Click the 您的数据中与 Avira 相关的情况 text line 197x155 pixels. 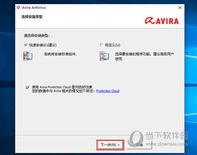tap(63, 91)
